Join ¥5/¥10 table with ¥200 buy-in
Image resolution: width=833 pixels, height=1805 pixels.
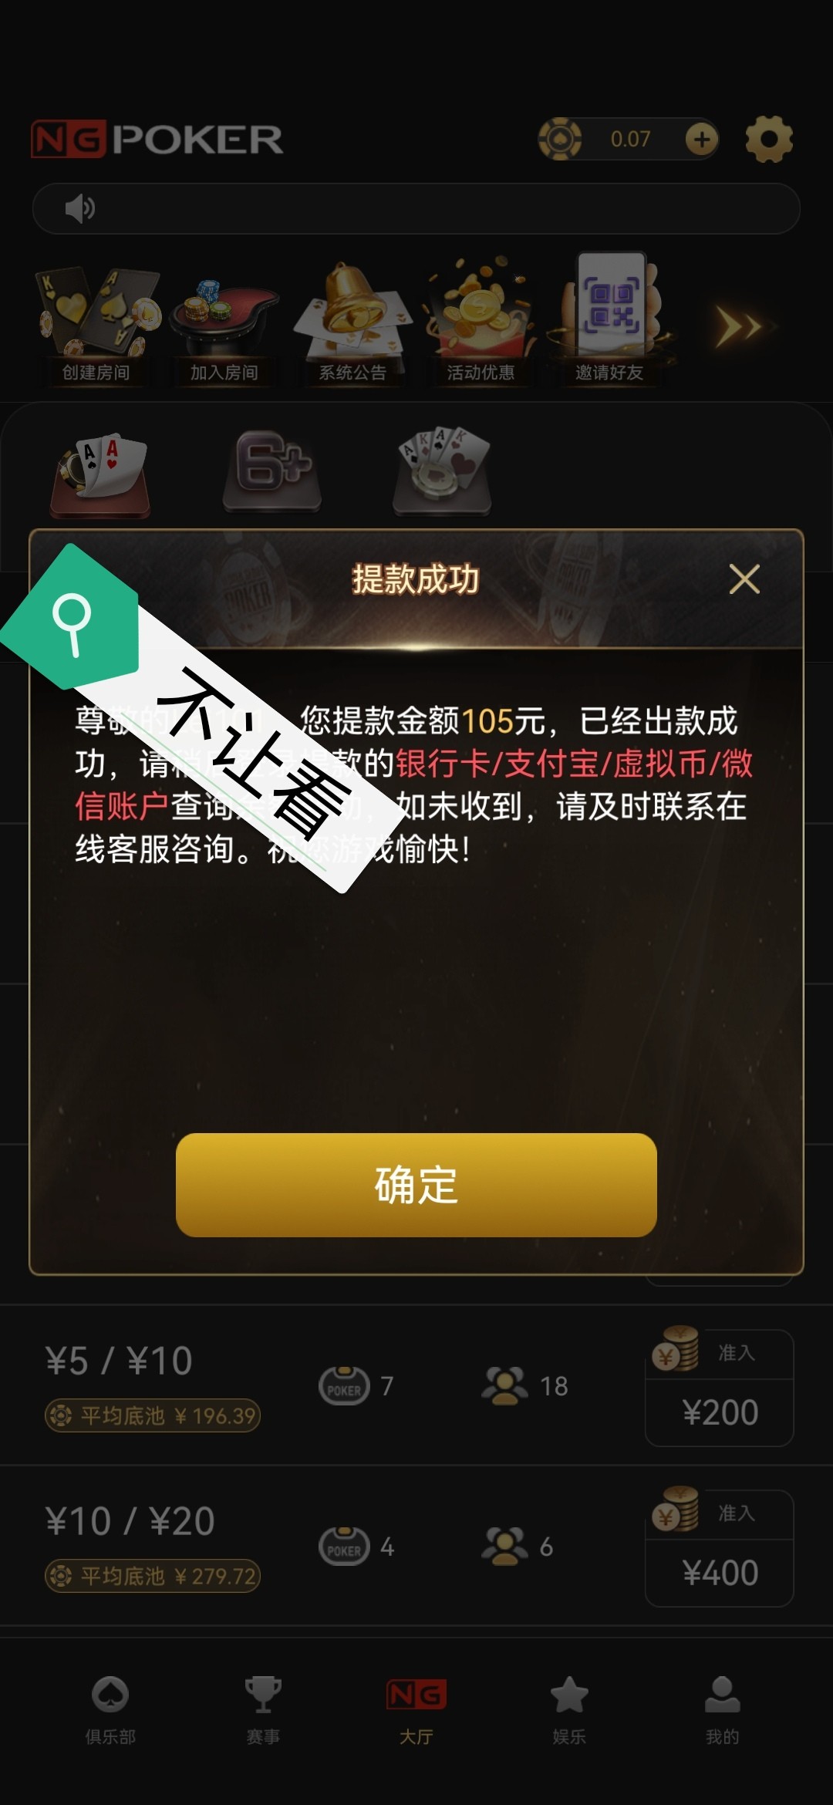720,1387
